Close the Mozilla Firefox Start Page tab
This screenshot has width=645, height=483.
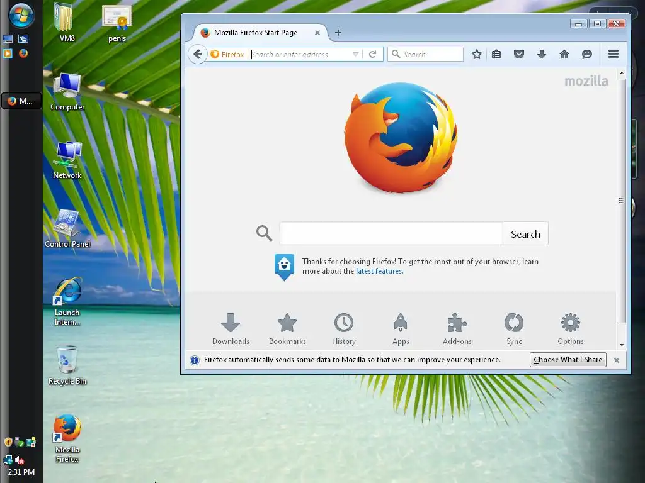tap(317, 33)
